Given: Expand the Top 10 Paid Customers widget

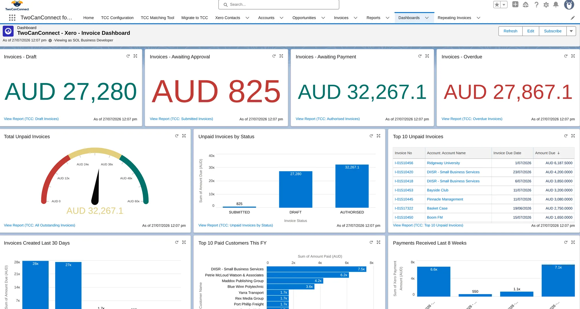Looking at the screenshot, I should [378, 242].
